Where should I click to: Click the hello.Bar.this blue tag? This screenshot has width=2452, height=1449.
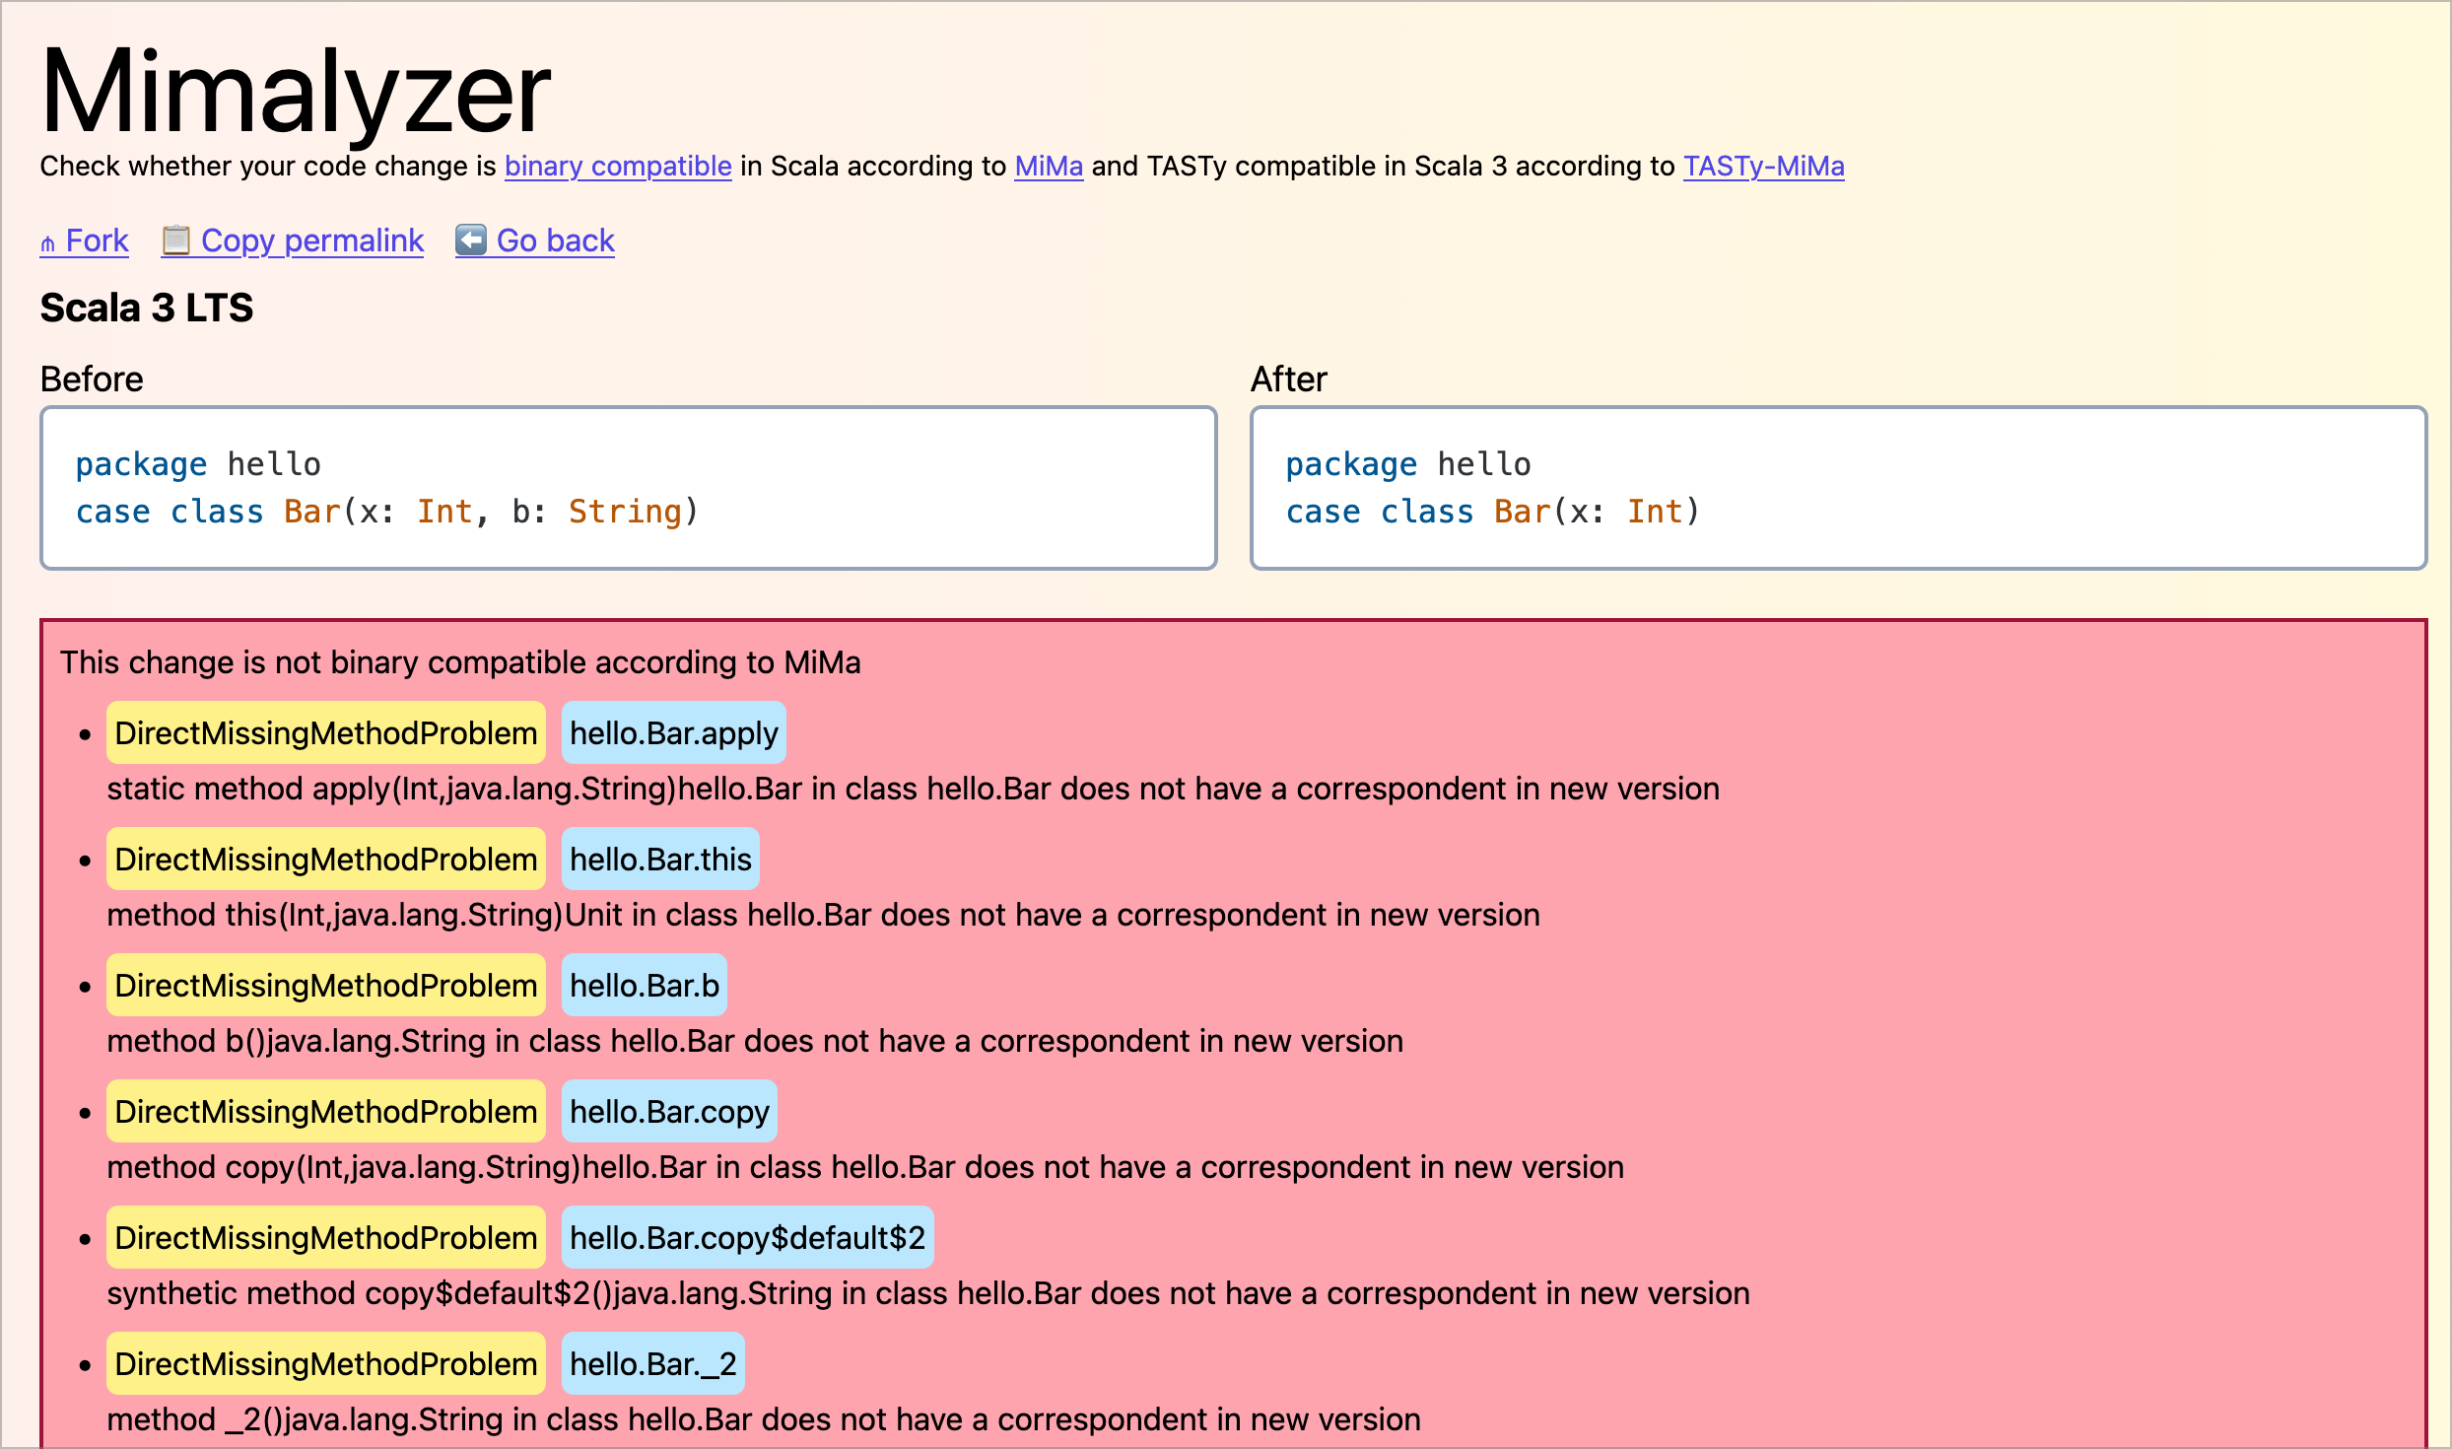[x=660, y=860]
